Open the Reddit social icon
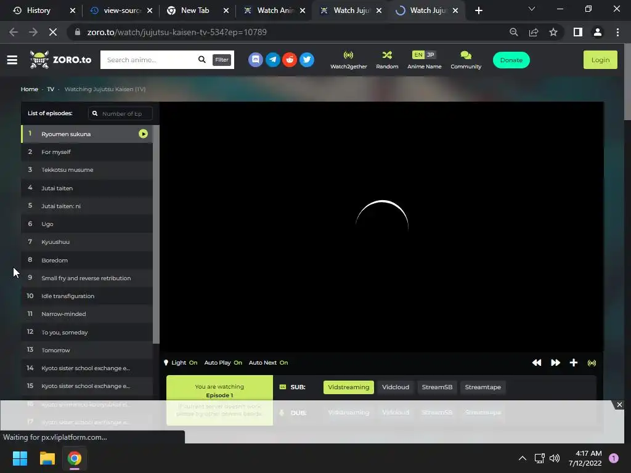The height and width of the screenshot is (473, 631). pos(290,60)
